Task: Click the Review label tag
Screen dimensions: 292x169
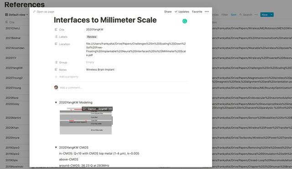Action: coord(92,37)
